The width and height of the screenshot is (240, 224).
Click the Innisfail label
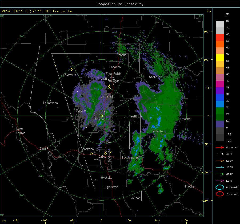click(107, 96)
